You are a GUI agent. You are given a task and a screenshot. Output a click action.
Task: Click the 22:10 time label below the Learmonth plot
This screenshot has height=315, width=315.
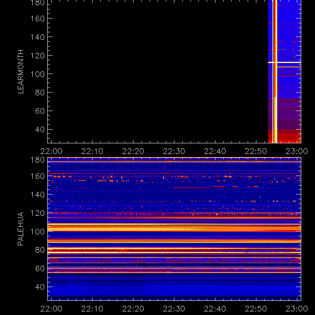click(92, 151)
